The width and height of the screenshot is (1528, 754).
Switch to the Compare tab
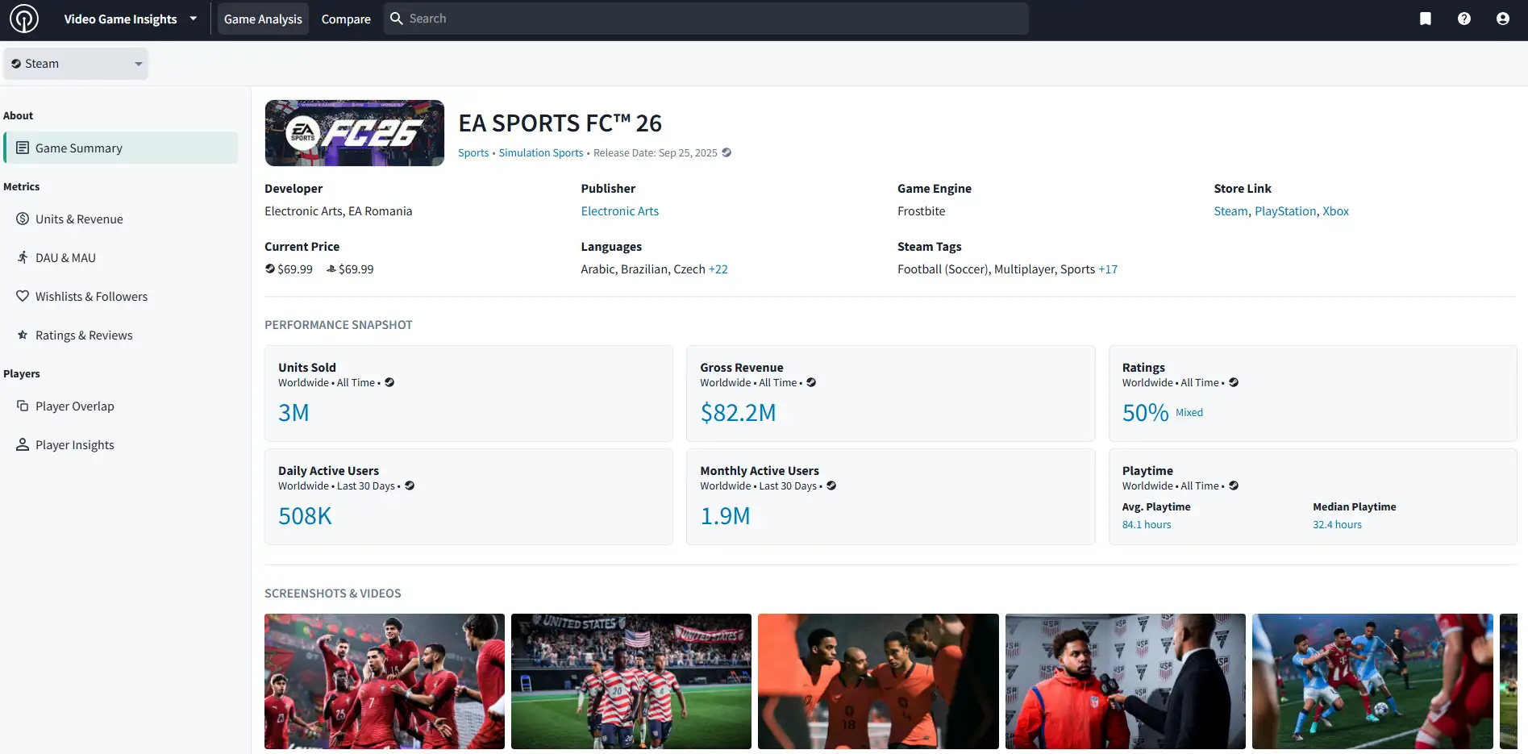pos(346,19)
